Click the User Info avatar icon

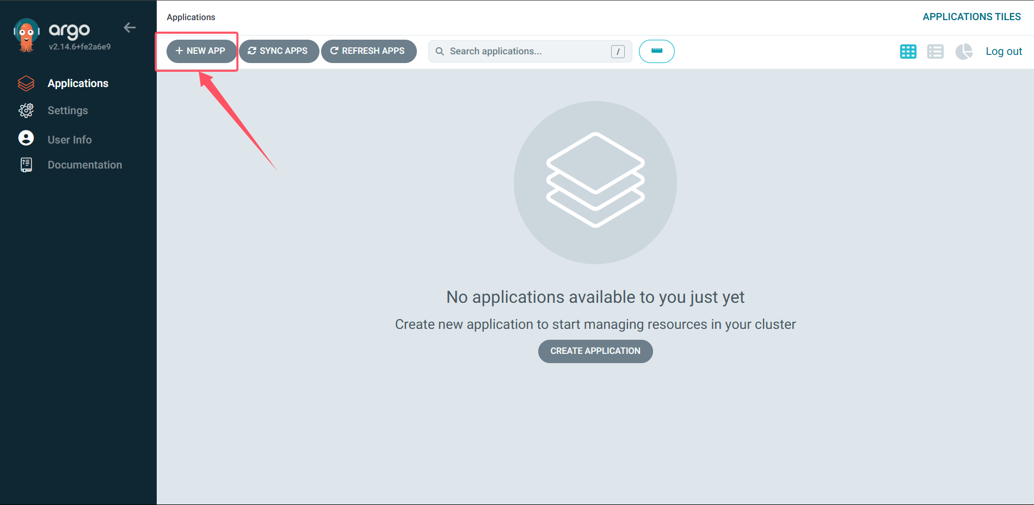[x=26, y=138]
